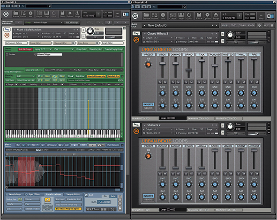Solo the STICK channel in Closed Hihats 3

point(160,82)
